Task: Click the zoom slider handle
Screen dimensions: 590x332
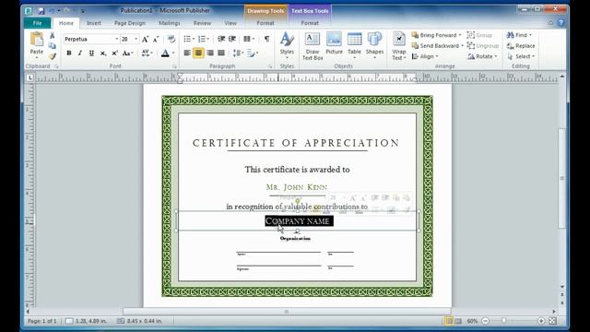Action: click(x=504, y=321)
